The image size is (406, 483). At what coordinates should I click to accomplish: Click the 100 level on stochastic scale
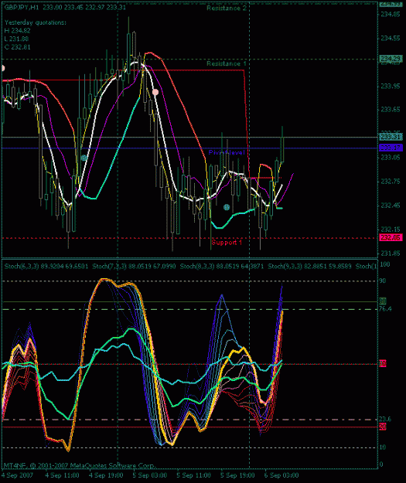coord(385,264)
